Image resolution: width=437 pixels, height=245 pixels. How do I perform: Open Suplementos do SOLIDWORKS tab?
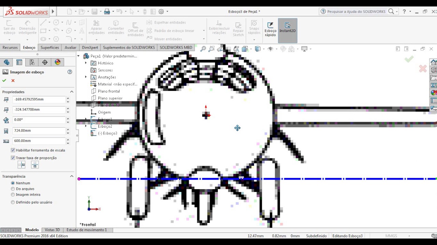click(129, 48)
